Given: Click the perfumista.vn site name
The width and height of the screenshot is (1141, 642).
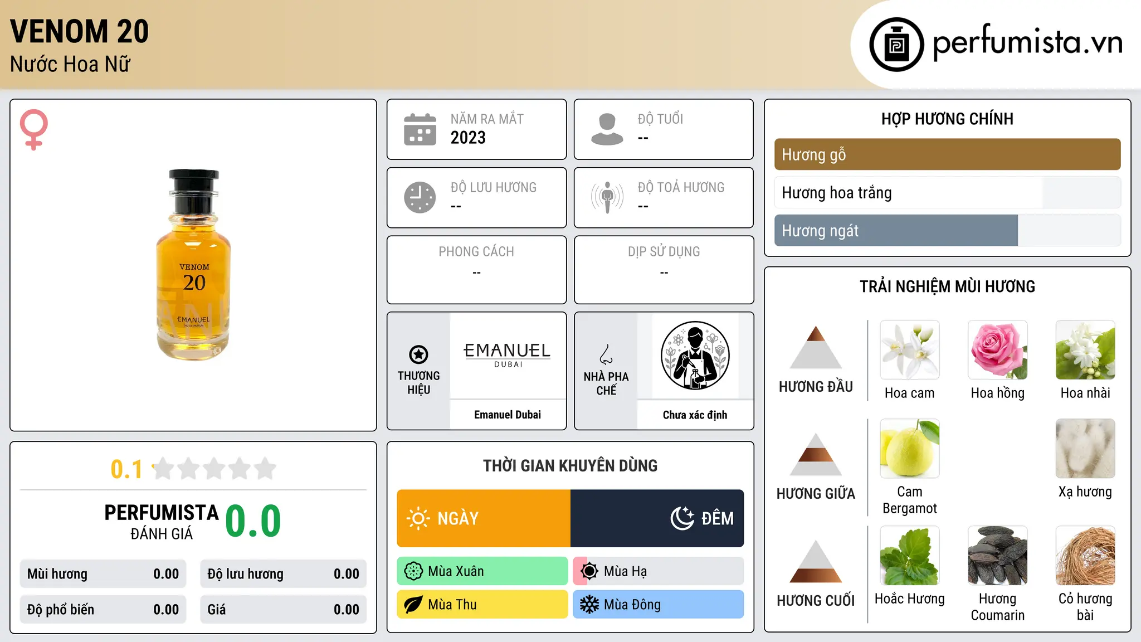Looking at the screenshot, I should pyautogui.click(x=1028, y=42).
